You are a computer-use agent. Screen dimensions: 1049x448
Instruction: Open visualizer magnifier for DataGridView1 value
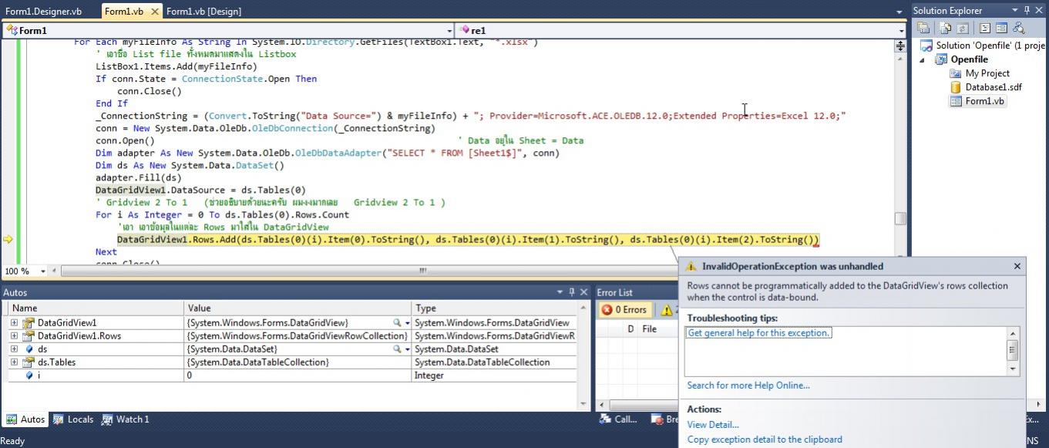click(397, 322)
